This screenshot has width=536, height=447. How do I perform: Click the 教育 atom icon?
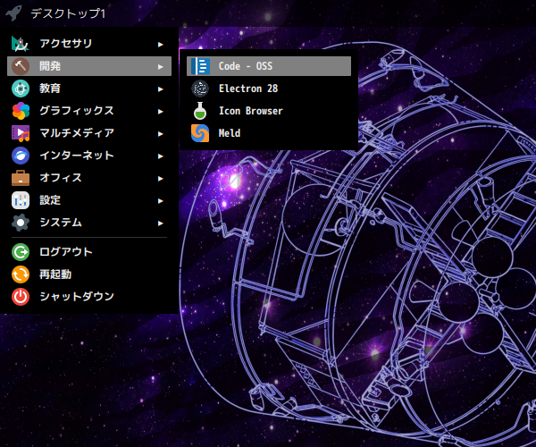click(21, 89)
